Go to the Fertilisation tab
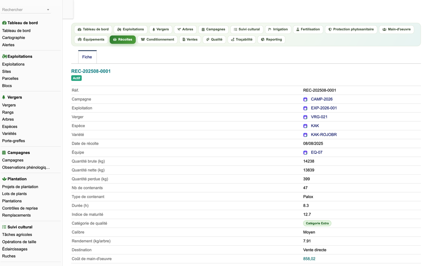This screenshot has height=266, width=430. 308,29
